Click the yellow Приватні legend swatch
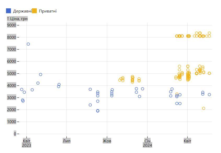 tap(34, 11)
